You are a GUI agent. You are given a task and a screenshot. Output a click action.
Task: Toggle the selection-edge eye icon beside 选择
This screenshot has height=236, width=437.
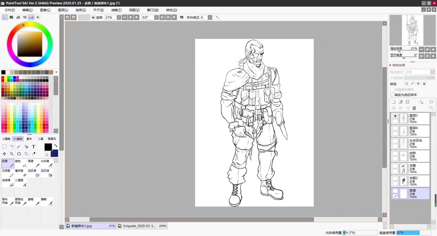pyautogui.click(x=93, y=18)
